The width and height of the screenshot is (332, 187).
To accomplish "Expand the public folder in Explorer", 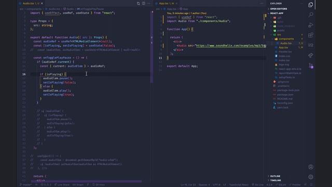I will coord(281,30).
